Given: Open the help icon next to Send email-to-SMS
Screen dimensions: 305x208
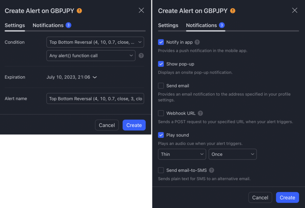Looking at the screenshot, I should coord(212,170).
